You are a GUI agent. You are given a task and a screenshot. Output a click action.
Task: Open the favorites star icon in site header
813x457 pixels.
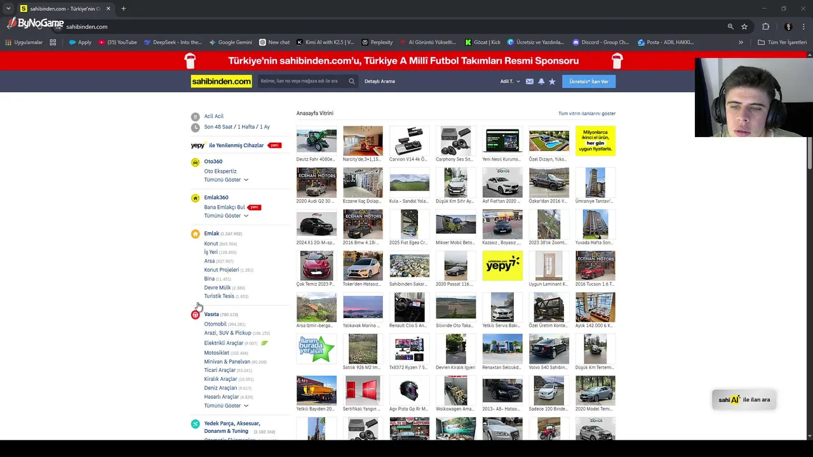pyautogui.click(x=552, y=81)
